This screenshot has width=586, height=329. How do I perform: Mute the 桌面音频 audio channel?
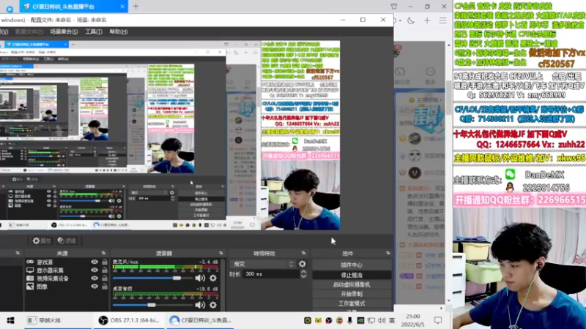coord(200,305)
